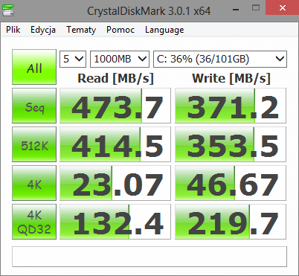Click the Read [MB/s] column header
299x276 pixels.
pyautogui.click(x=115, y=78)
